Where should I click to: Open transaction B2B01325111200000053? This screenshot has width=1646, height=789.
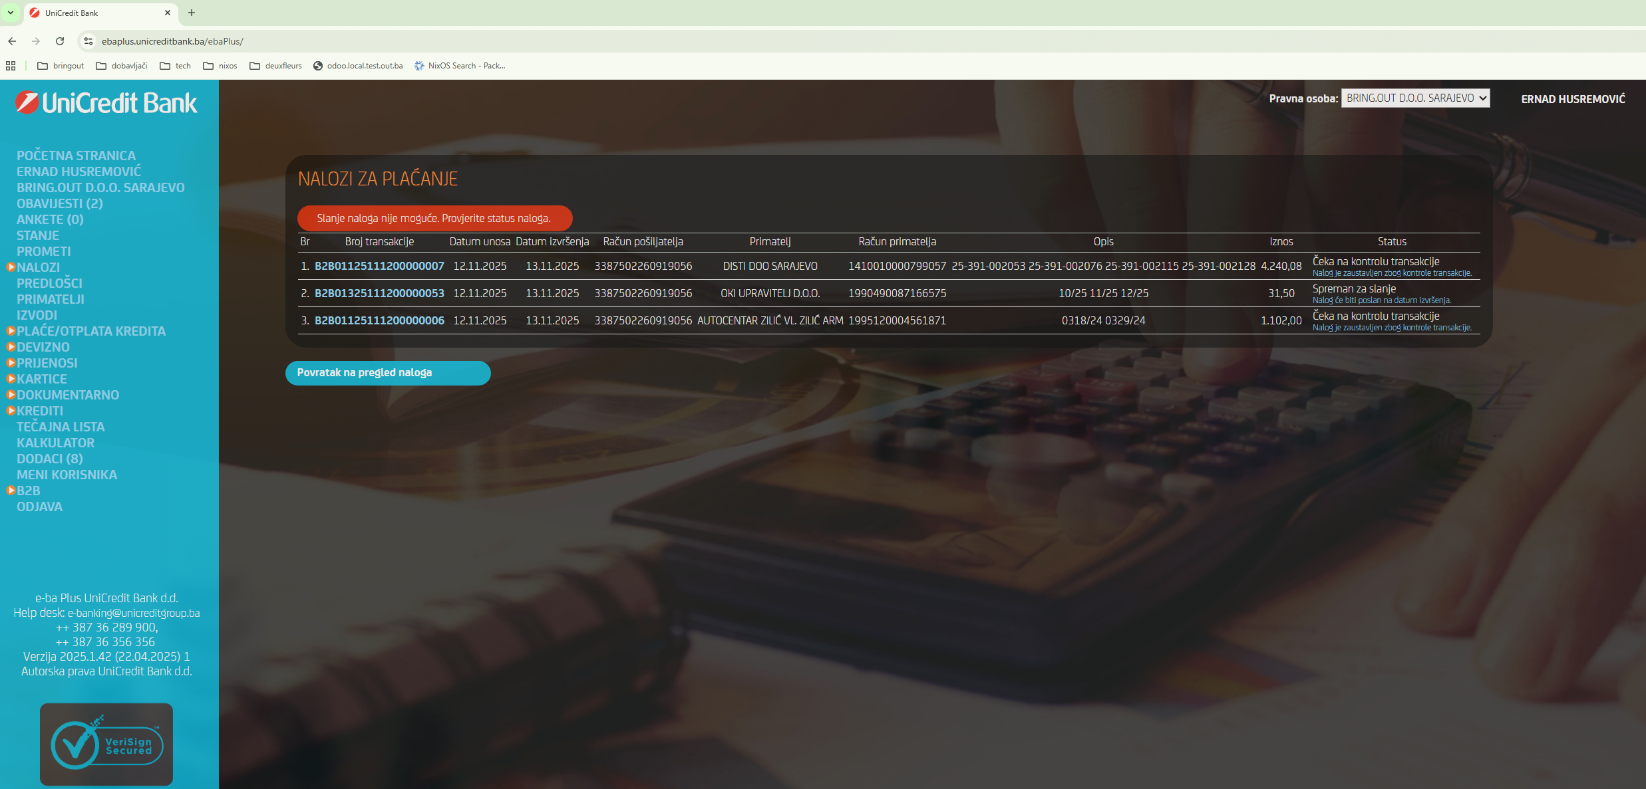click(379, 293)
